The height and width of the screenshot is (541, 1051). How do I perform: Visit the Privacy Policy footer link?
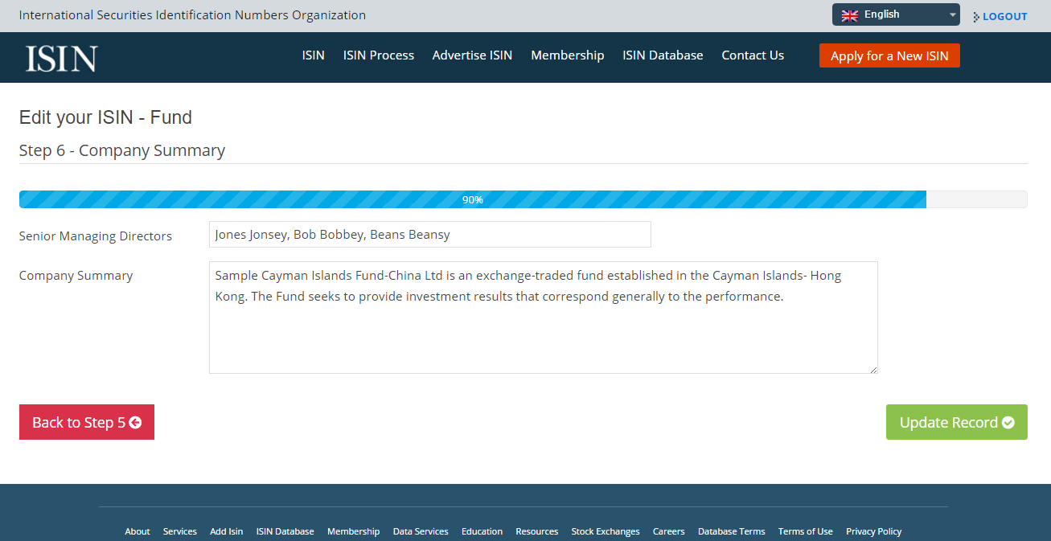click(x=873, y=531)
